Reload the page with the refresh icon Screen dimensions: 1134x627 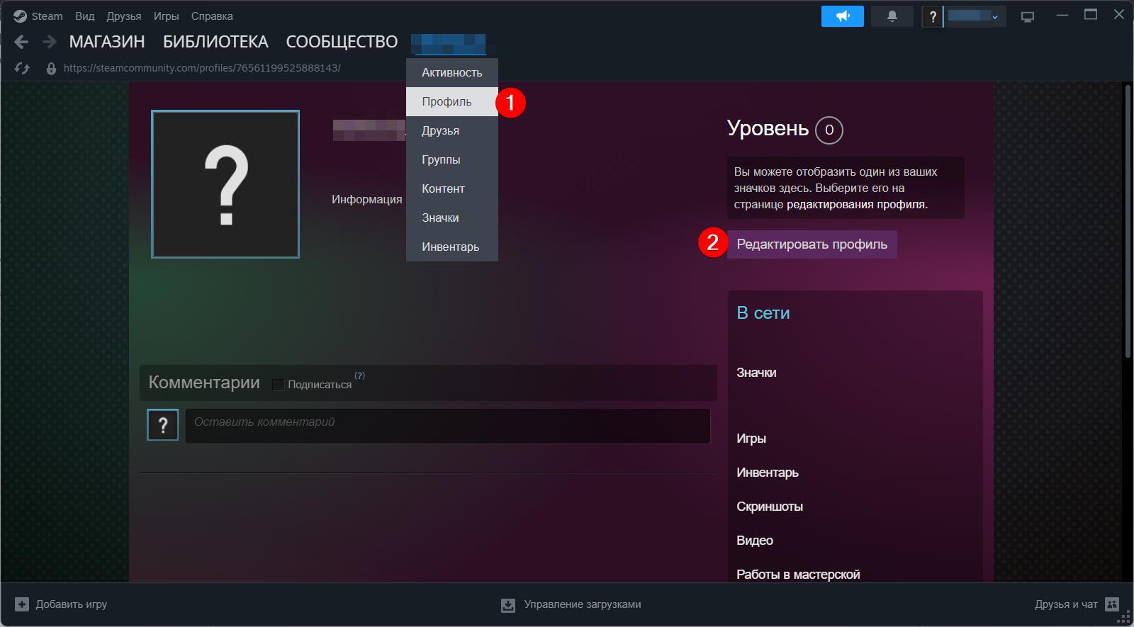pos(22,68)
